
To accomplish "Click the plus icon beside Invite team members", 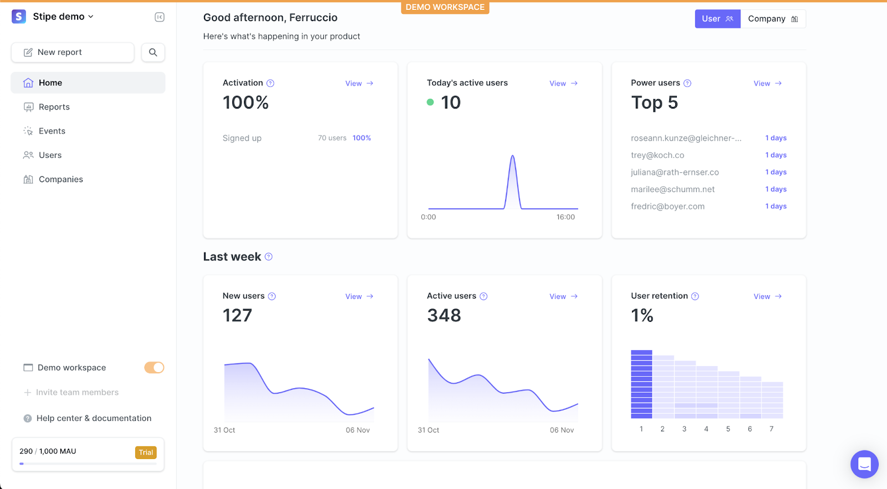I will pyautogui.click(x=28, y=393).
